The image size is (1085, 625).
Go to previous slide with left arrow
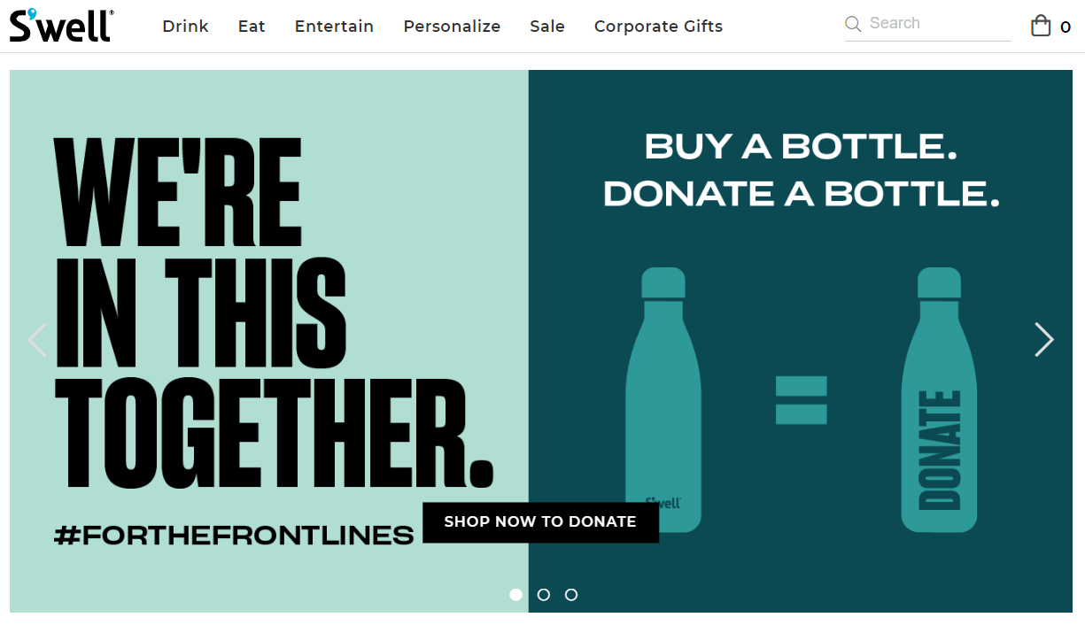[x=38, y=339]
